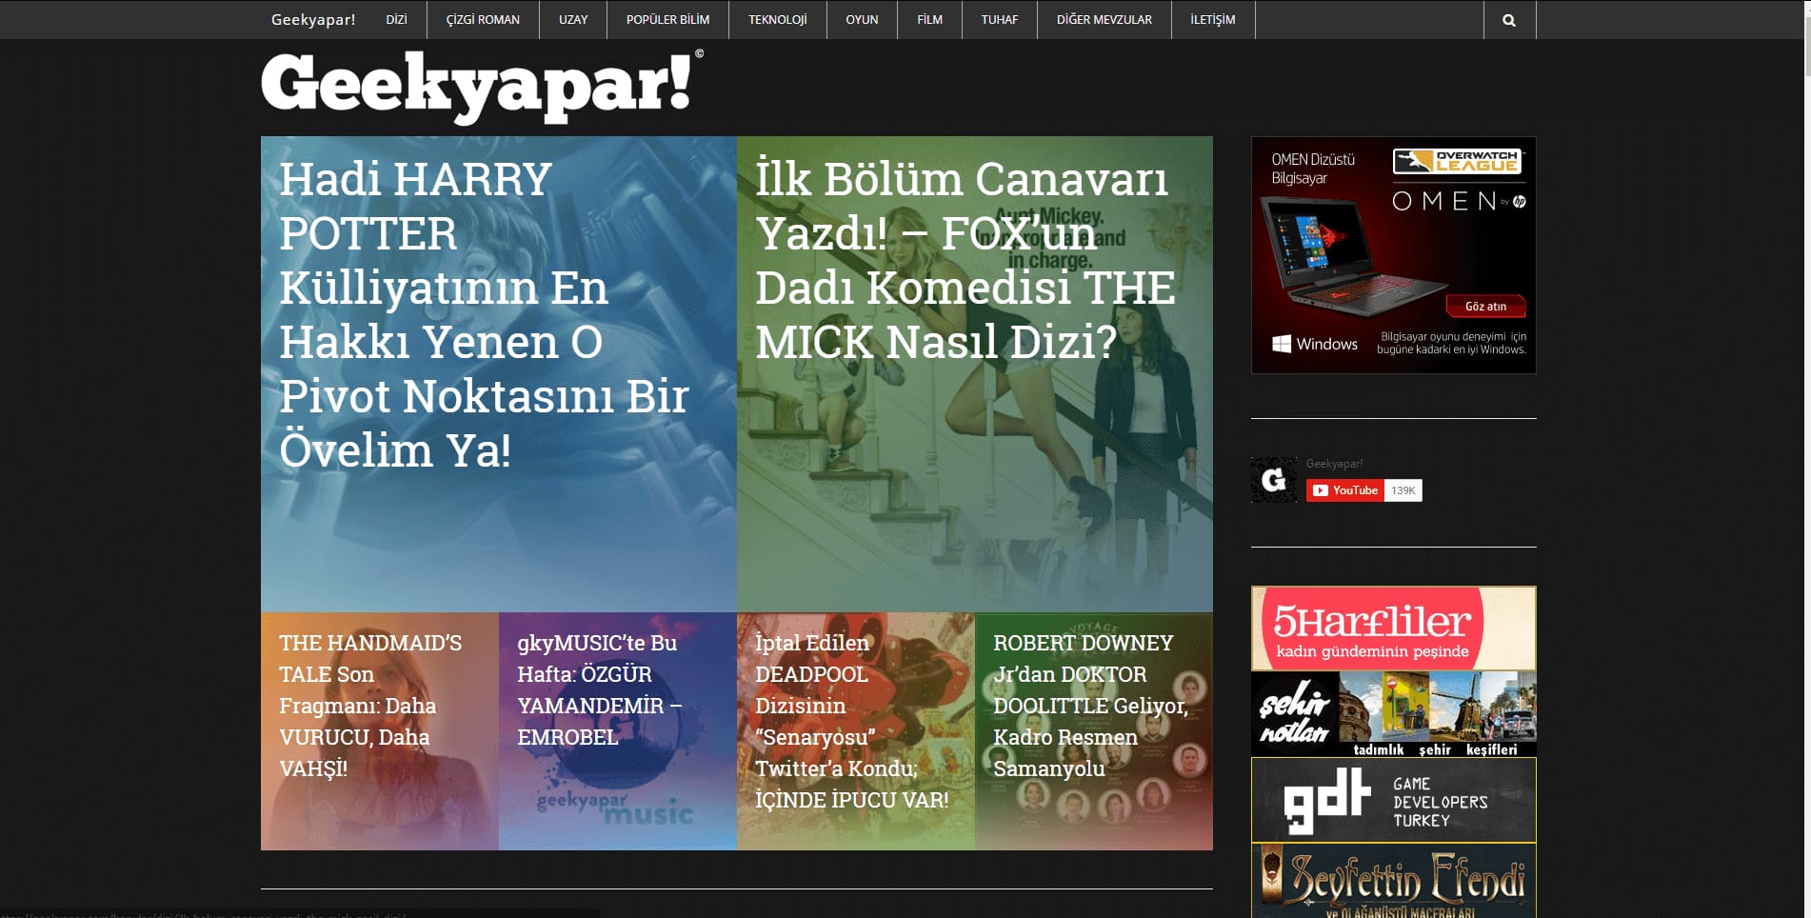Select the UZAY menu item

point(573,20)
